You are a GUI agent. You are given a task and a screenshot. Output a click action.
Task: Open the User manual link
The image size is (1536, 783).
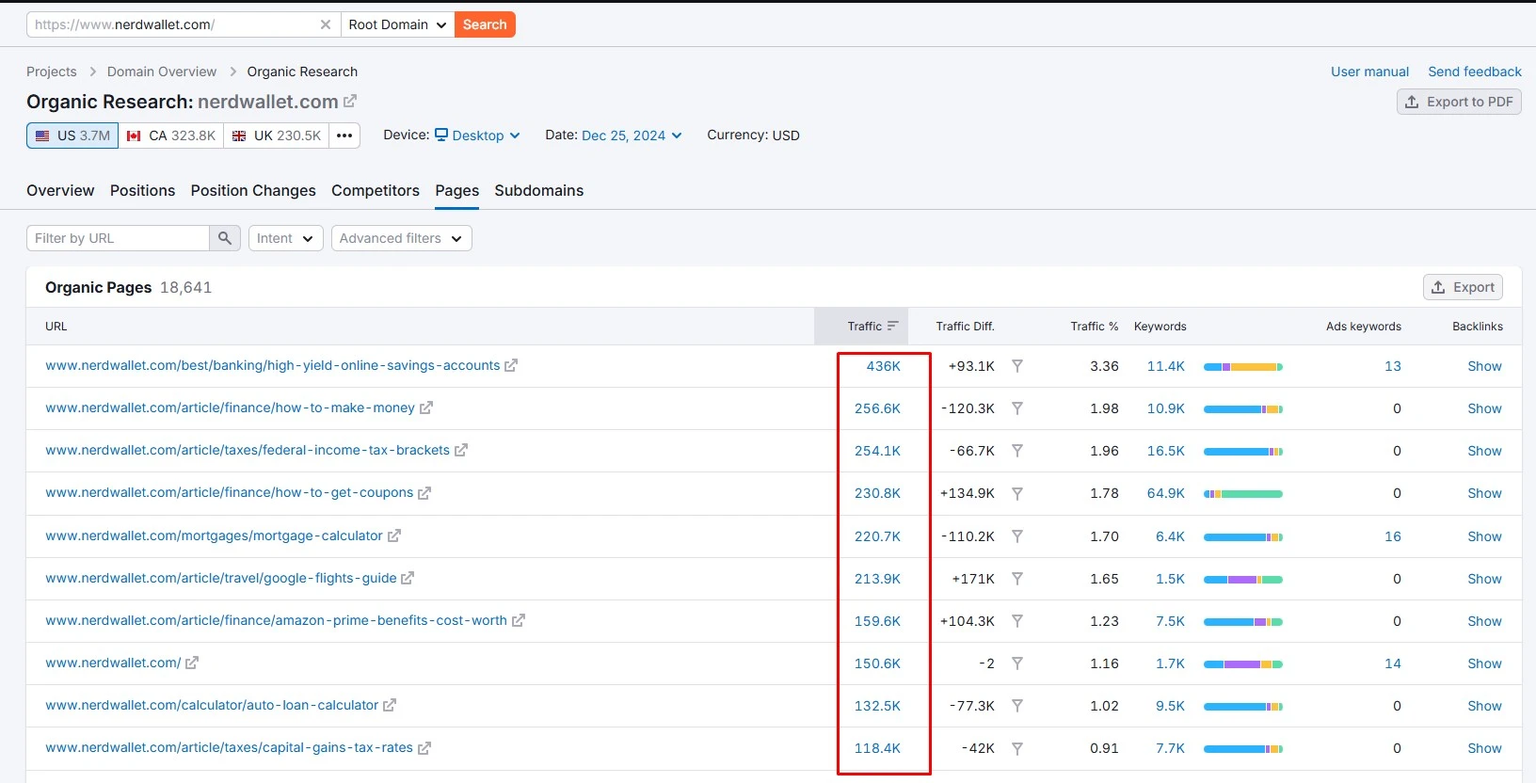(x=1369, y=72)
